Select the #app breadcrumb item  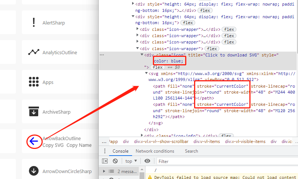point(114,141)
